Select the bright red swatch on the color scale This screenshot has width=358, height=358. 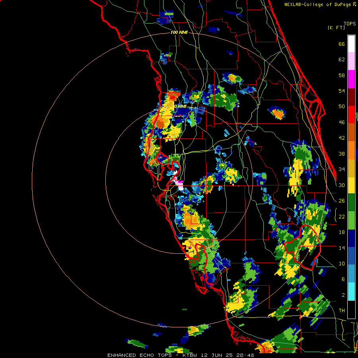click(x=351, y=115)
